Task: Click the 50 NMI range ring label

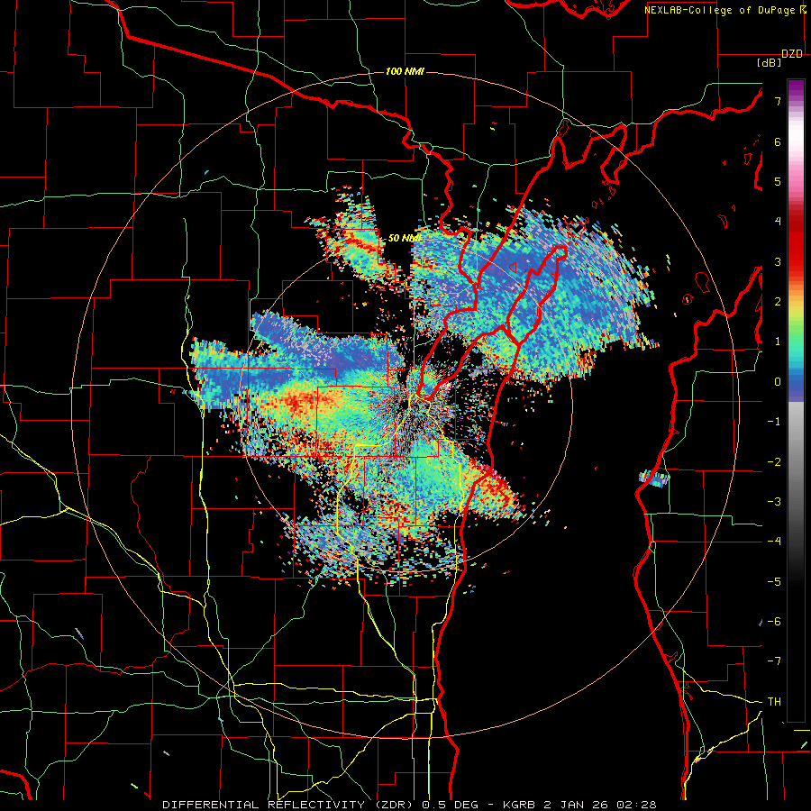Action: (x=405, y=238)
